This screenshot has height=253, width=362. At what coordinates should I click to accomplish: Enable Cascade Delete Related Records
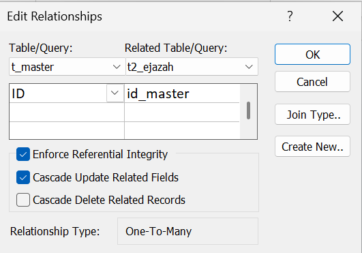click(23, 200)
